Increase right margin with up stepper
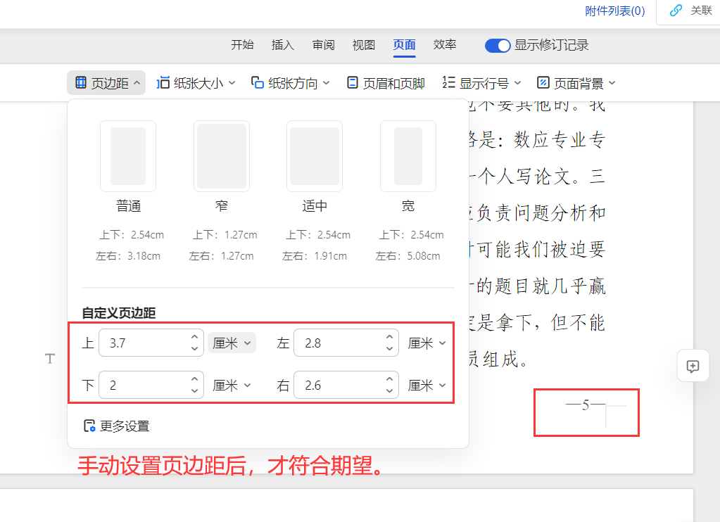 [x=390, y=379]
